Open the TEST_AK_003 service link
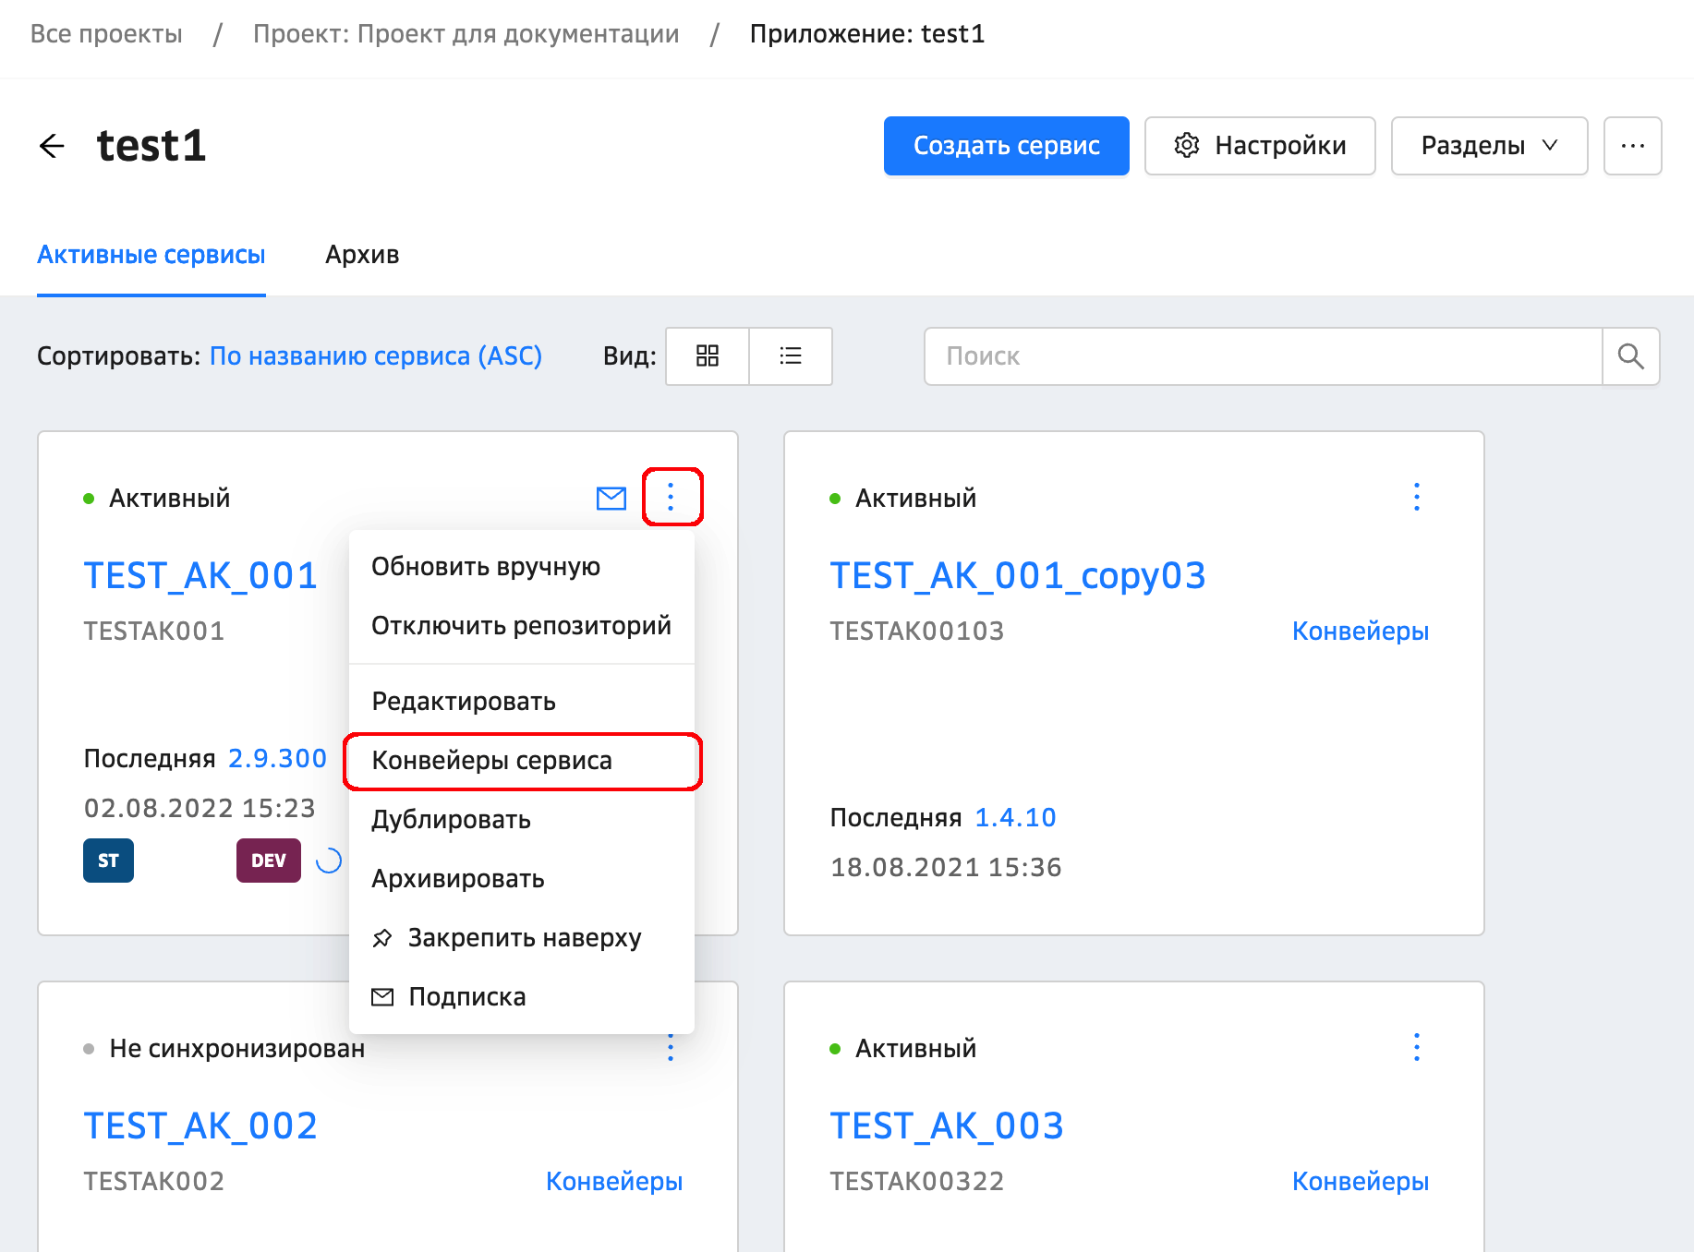This screenshot has width=1694, height=1252. click(947, 1126)
